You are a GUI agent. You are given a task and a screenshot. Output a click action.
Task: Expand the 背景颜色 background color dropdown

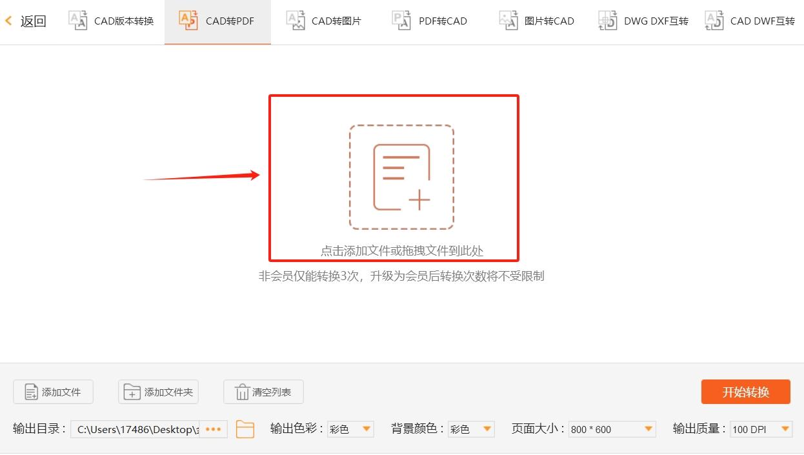pos(471,429)
